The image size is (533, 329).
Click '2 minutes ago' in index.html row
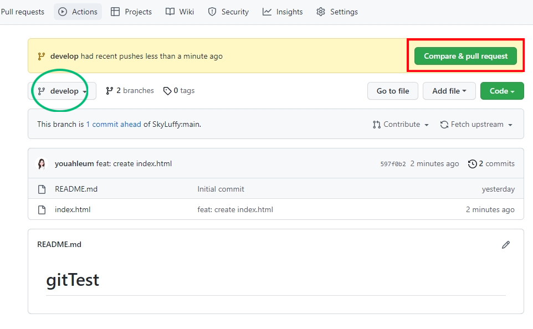tap(490, 210)
